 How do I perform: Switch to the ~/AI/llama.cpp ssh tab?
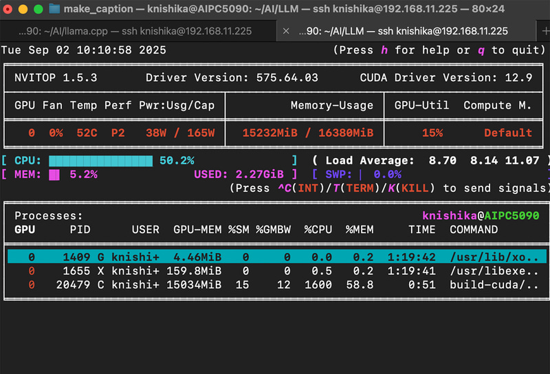pos(135,31)
